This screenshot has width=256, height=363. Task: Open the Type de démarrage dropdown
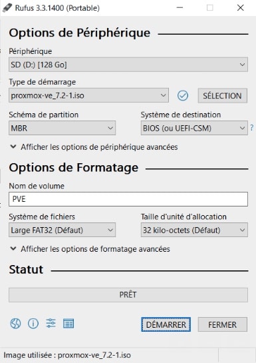(88, 95)
